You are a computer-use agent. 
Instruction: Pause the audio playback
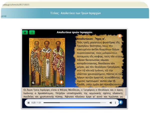click(28, 103)
